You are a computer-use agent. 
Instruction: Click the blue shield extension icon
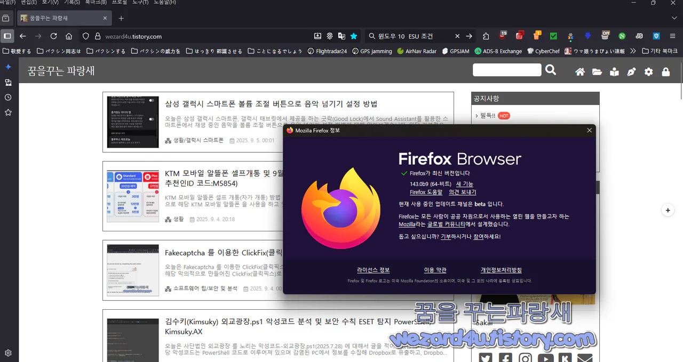pos(656,36)
